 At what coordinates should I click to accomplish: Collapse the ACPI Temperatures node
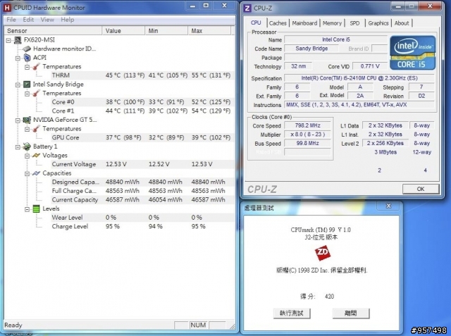coord(27,67)
